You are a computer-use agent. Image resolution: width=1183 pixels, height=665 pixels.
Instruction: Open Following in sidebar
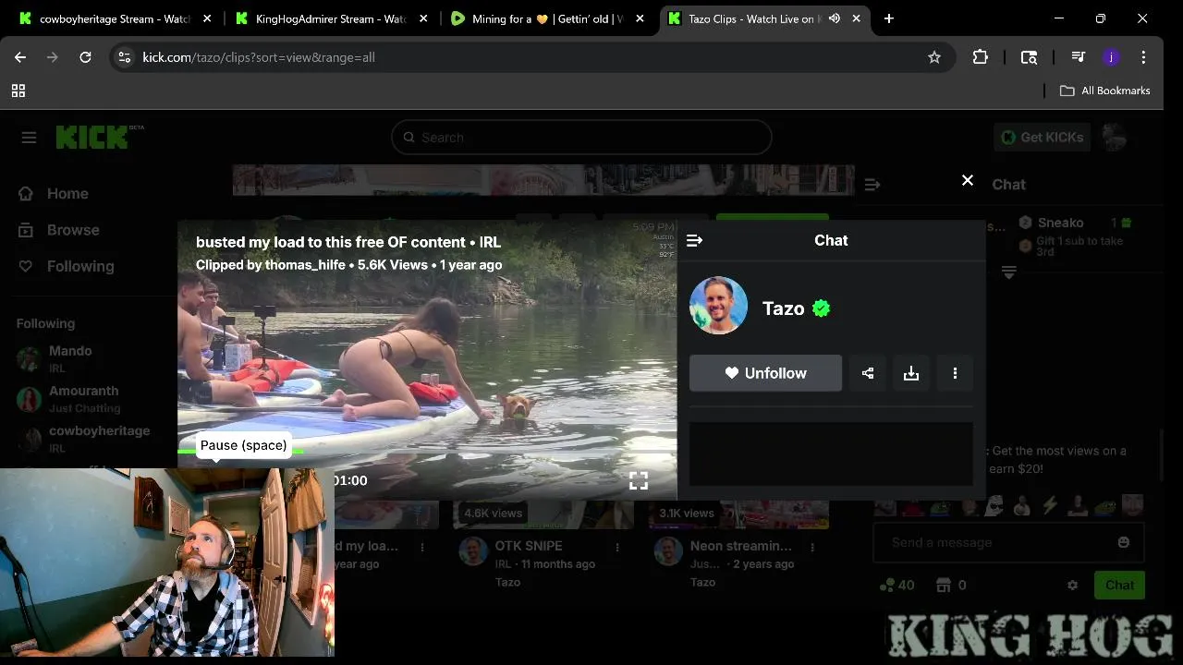point(67,266)
